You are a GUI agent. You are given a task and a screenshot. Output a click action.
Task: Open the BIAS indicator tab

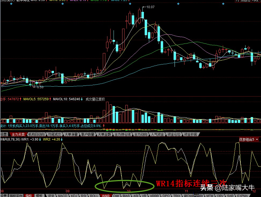pyautogui.click(x=126, y=196)
